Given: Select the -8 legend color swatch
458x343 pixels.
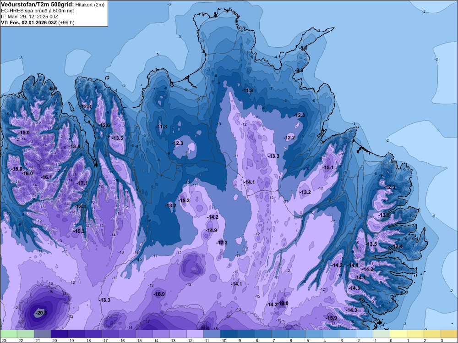Looking at the screenshot, I should coord(262,334).
